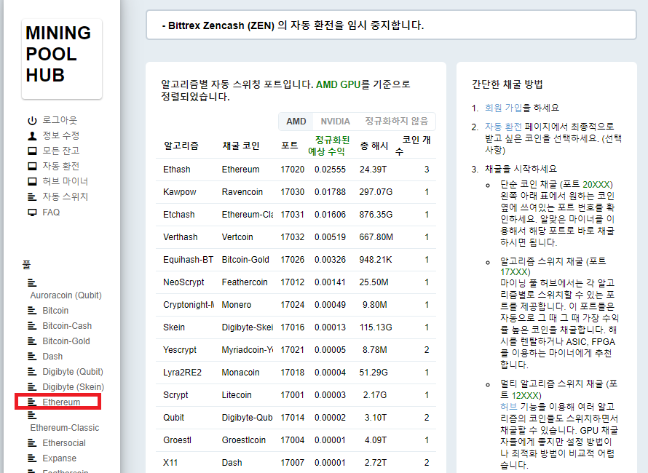Open the Digibyte (Qubit) pool link
Screen dimensions: 648x473
(x=73, y=372)
